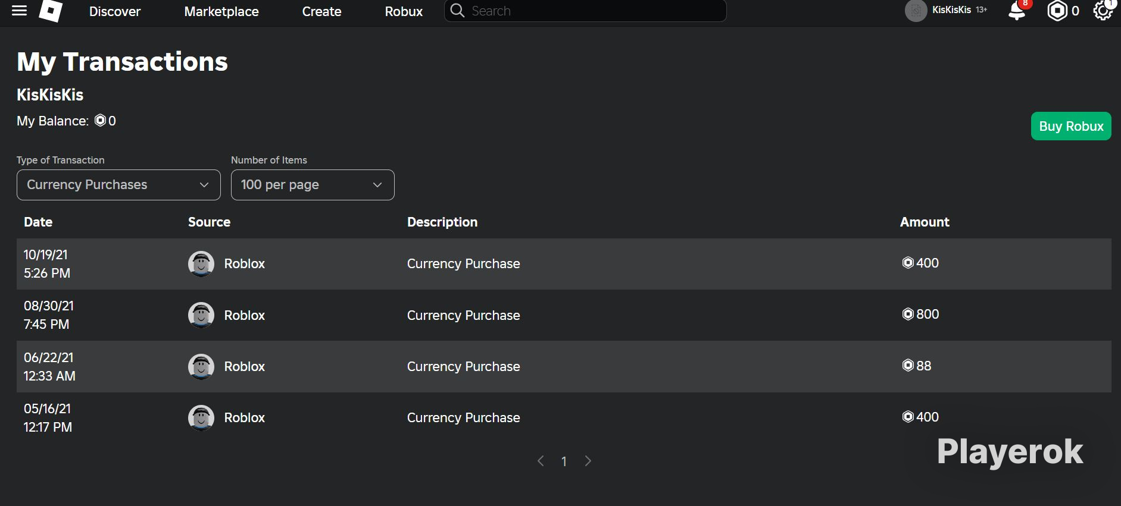This screenshot has height=506, width=1121.
Task: Open Roblox source link for 10/19/21
Action: pos(244,263)
